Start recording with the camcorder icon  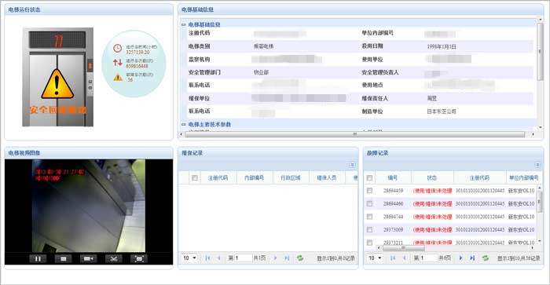click(x=88, y=259)
